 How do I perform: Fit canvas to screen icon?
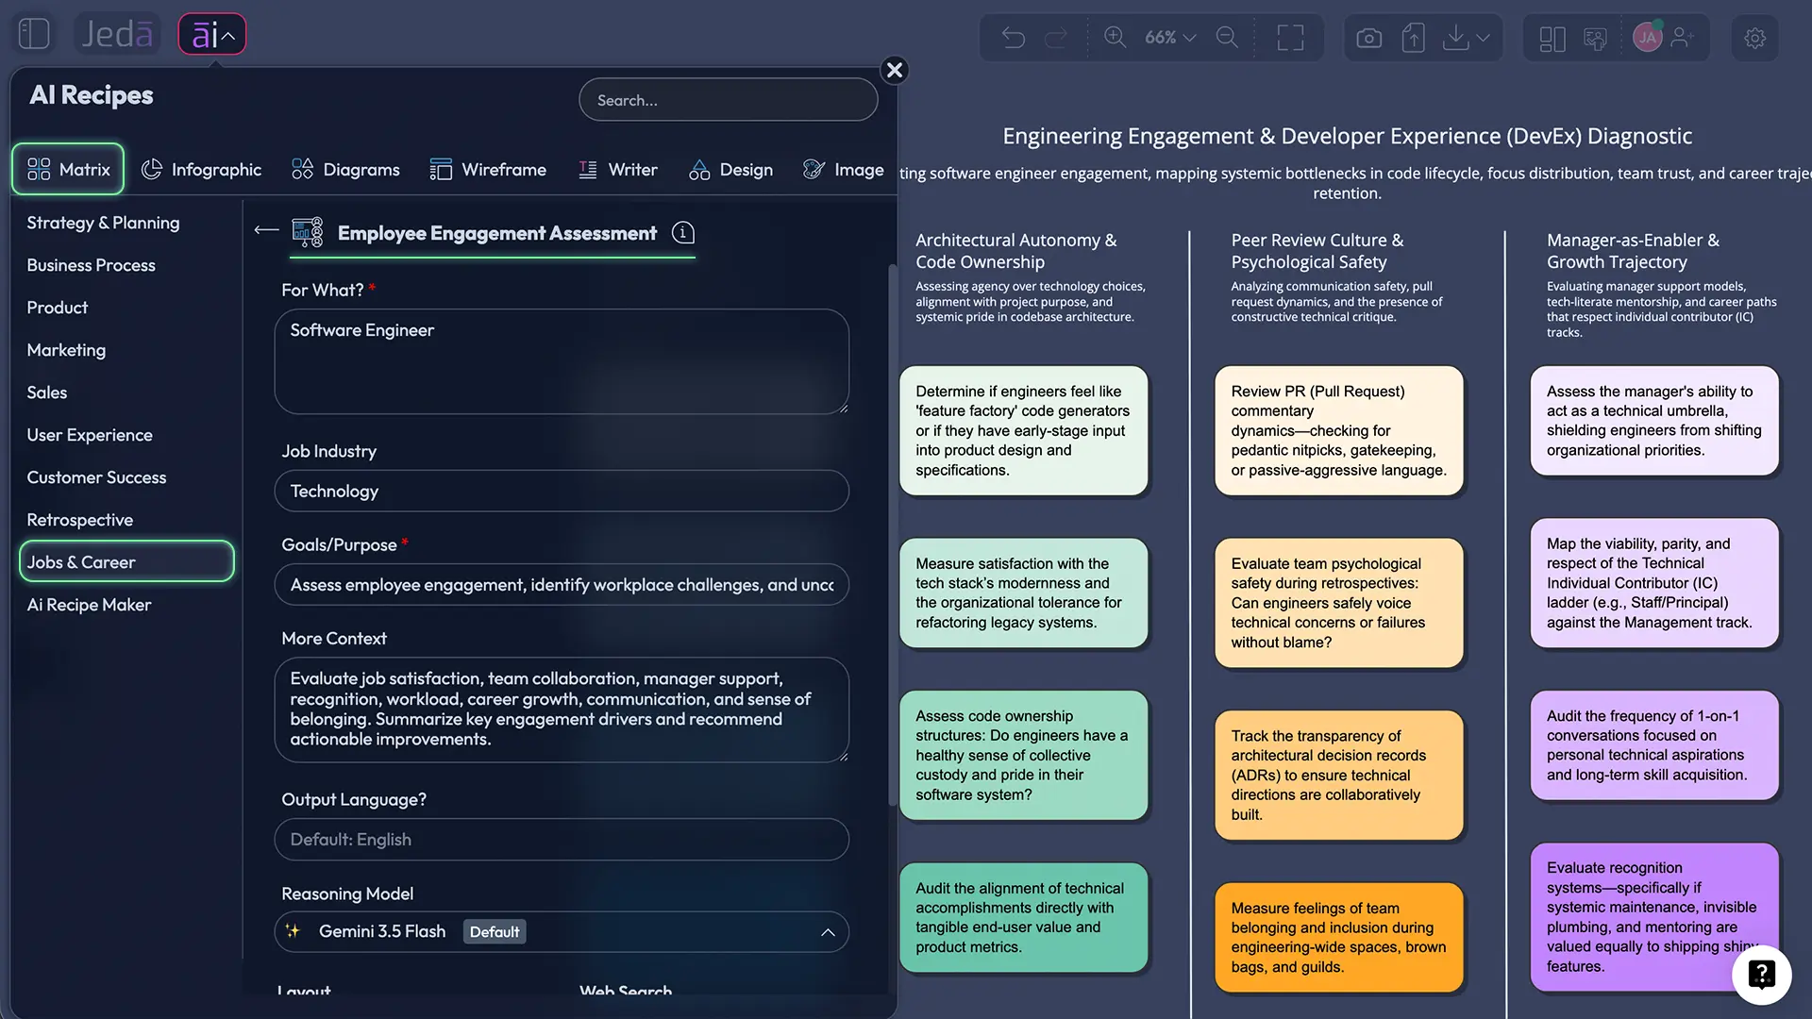[x=1290, y=38]
